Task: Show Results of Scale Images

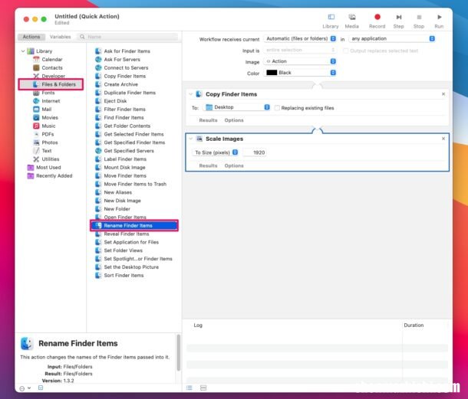Action: [x=208, y=165]
